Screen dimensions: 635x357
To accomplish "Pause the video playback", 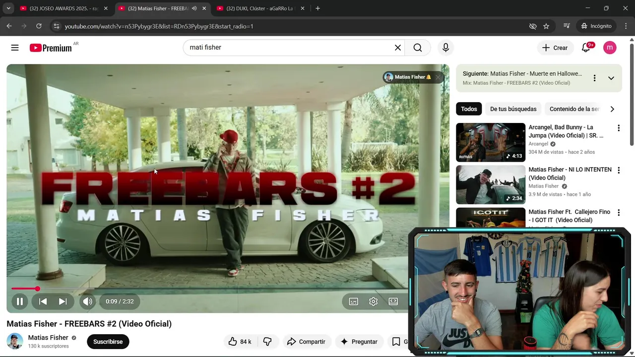I will 20,301.
